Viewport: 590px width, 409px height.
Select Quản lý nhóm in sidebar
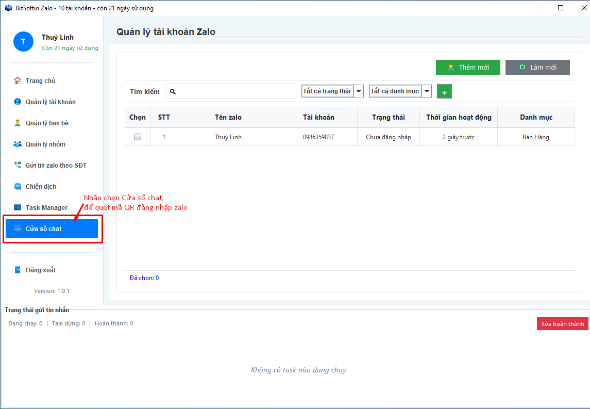(x=45, y=144)
